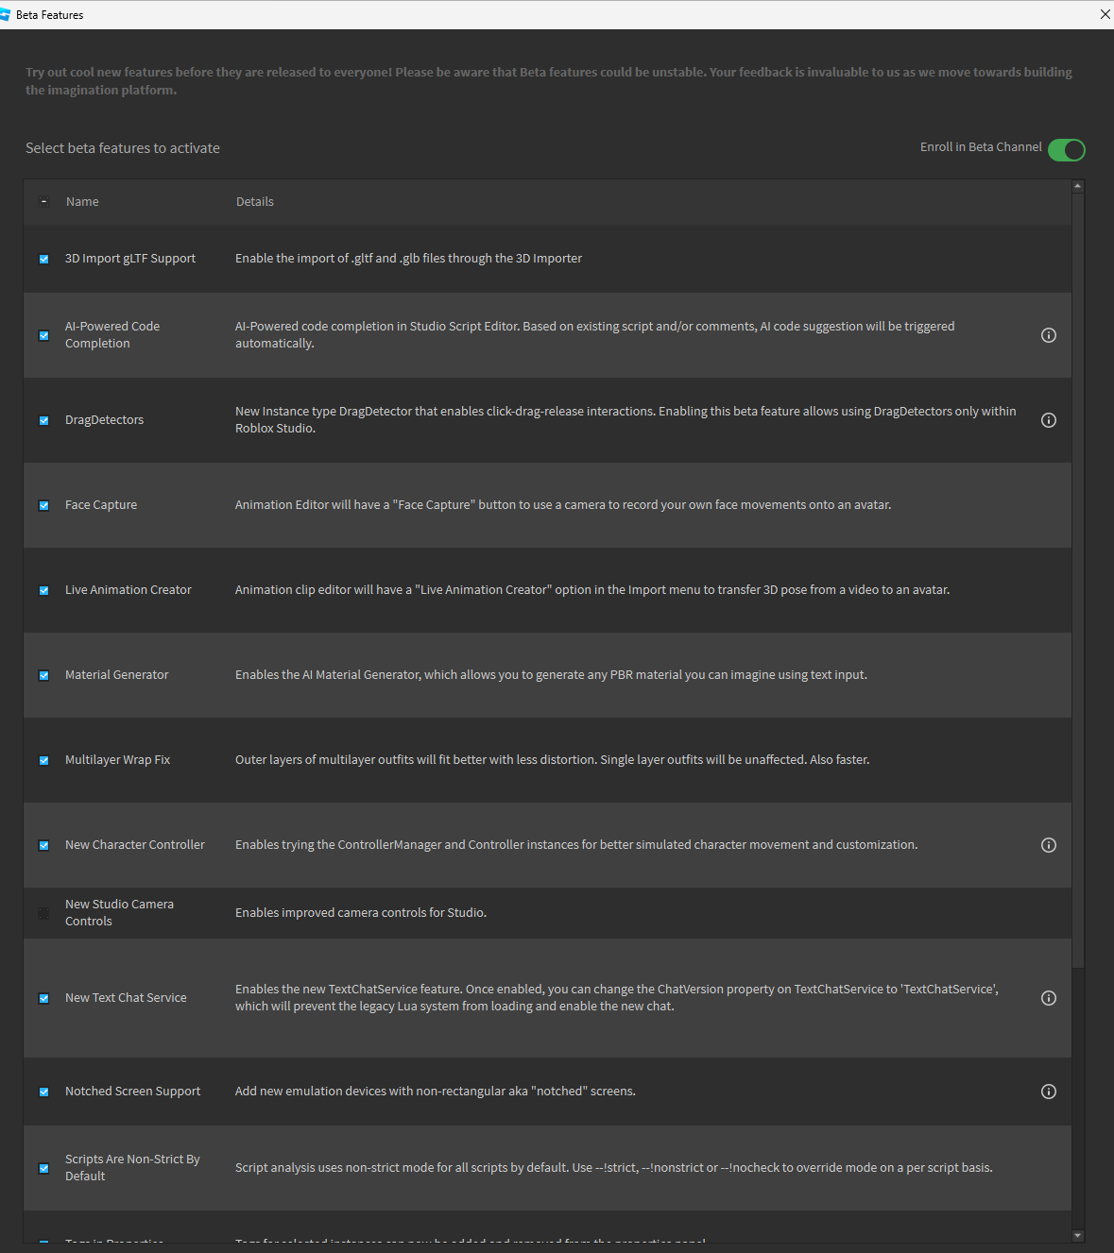Click the Beta Features window title
This screenshot has width=1114, height=1253.
click(x=50, y=15)
